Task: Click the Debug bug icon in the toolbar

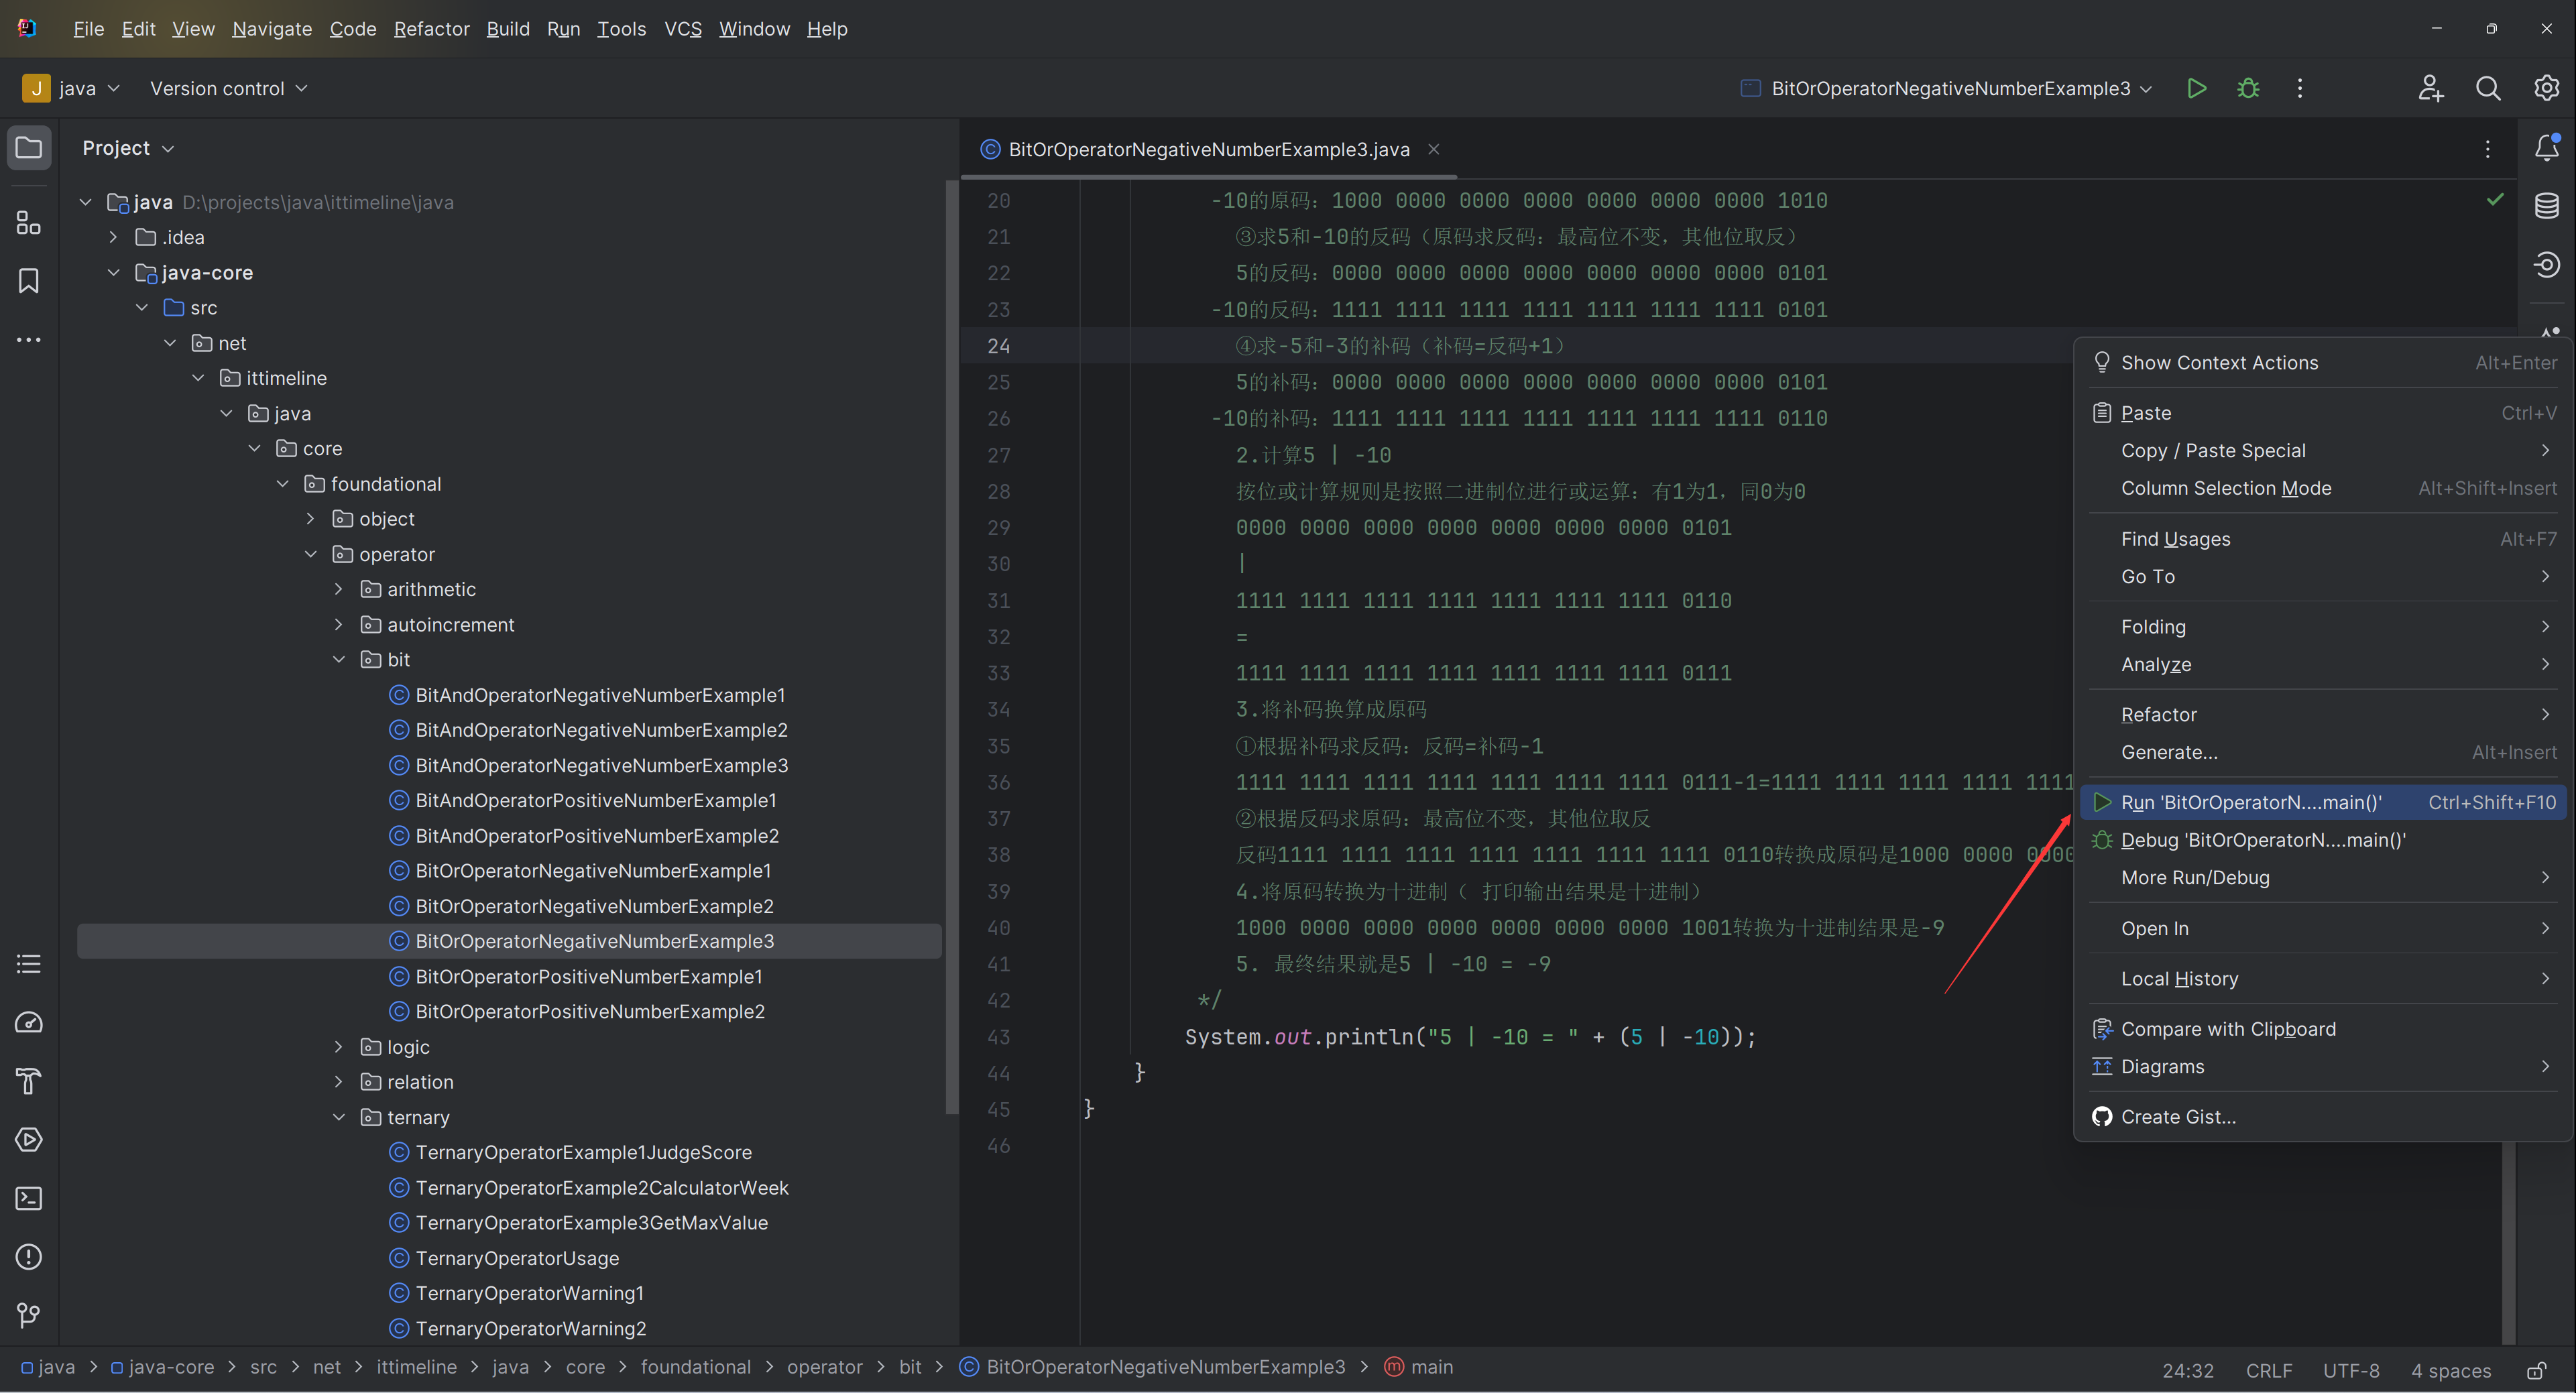Action: pyautogui.click(x=2248, y=88)
